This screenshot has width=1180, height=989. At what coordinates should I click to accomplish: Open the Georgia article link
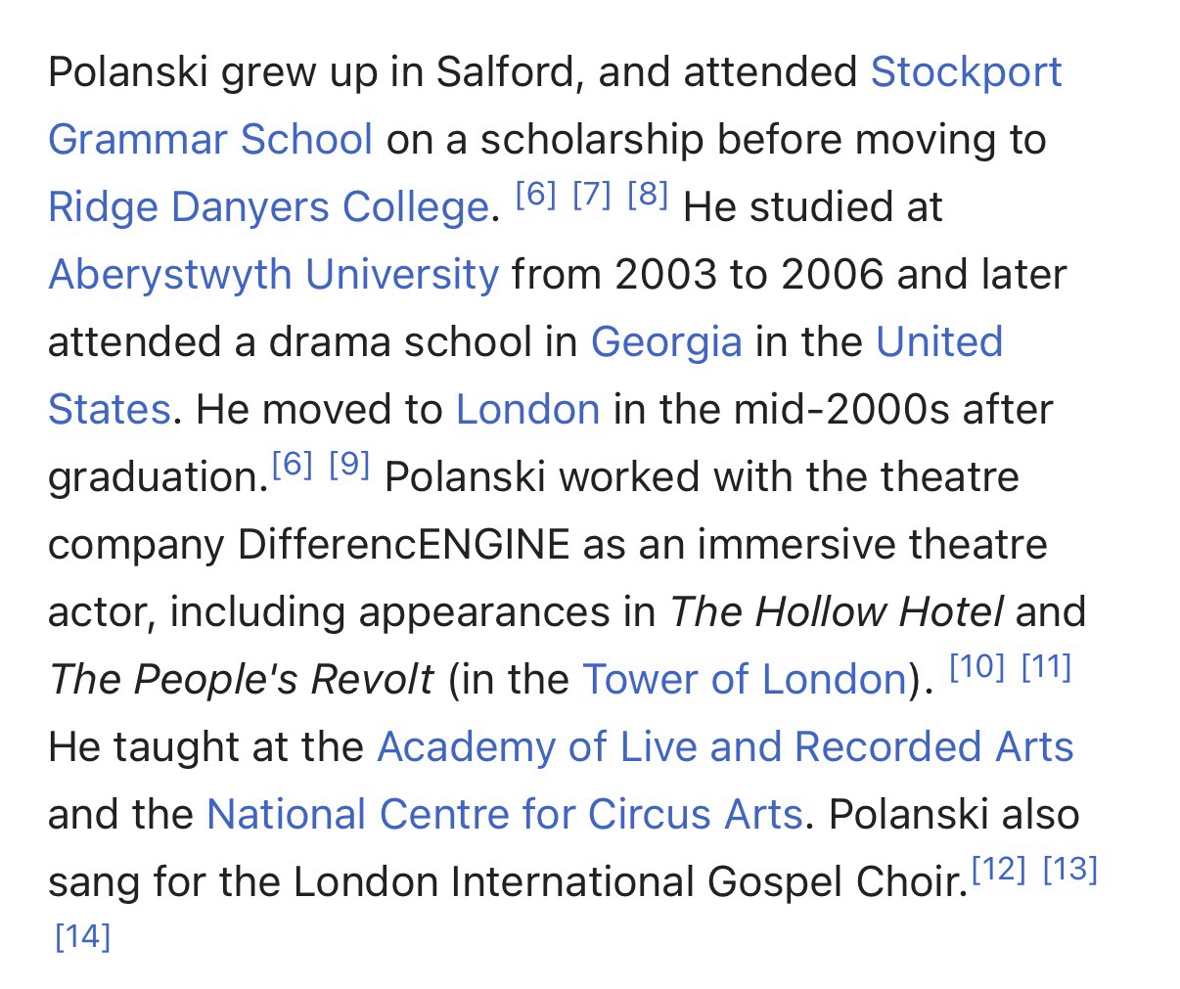coord(665,342)
